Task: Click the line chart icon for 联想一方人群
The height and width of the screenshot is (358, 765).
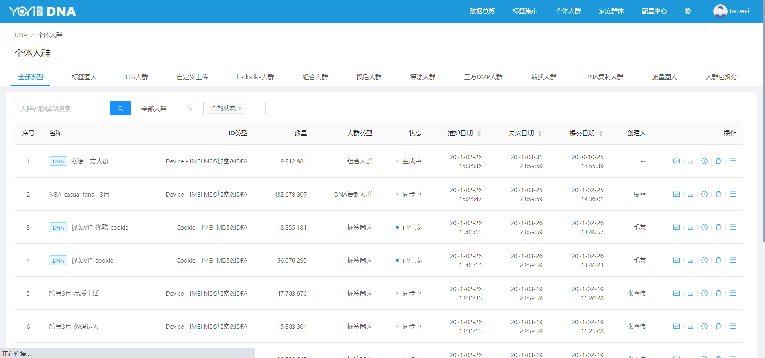Action: (x=676, y=161)
